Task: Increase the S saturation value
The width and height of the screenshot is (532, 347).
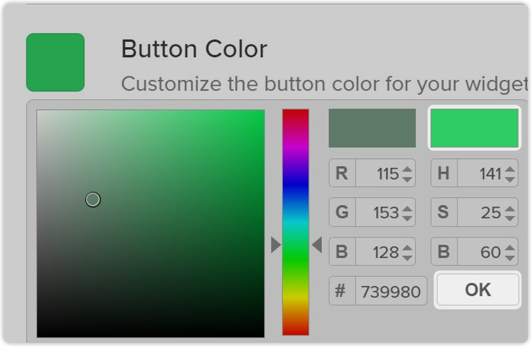Action: [509, 208]
